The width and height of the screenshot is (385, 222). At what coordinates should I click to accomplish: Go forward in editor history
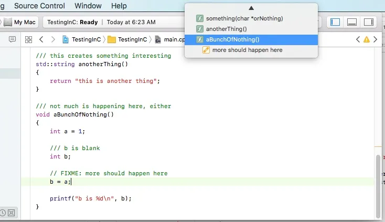pyautogui.click(x=53, y=39)
